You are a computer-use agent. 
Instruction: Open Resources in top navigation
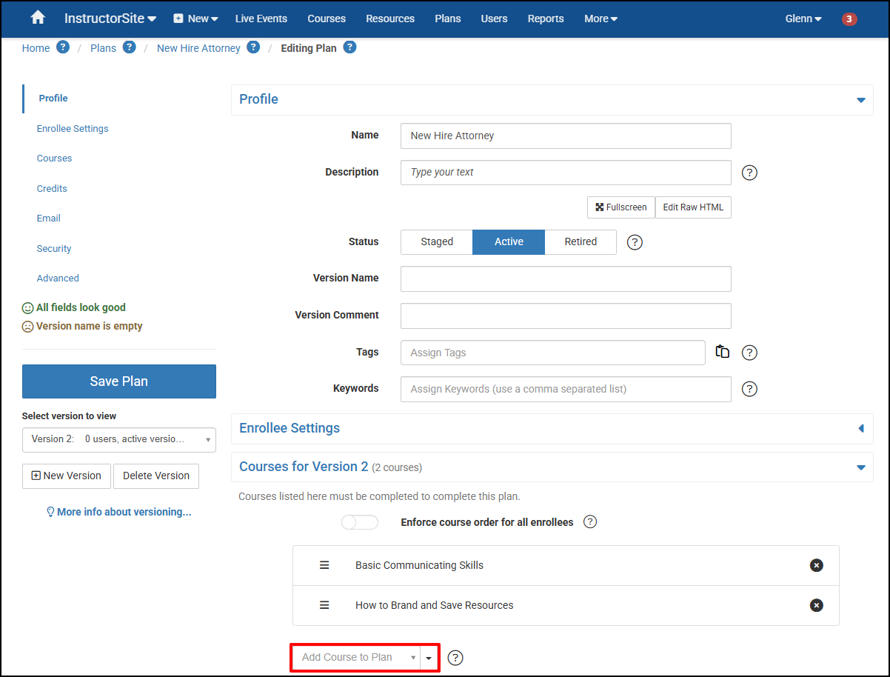click(390, 19)
